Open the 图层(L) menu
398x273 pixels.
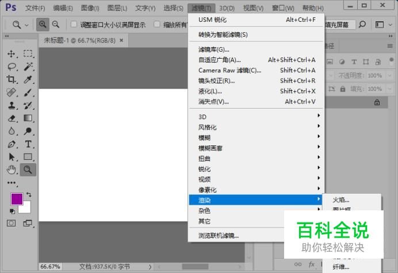coord(117,8)
